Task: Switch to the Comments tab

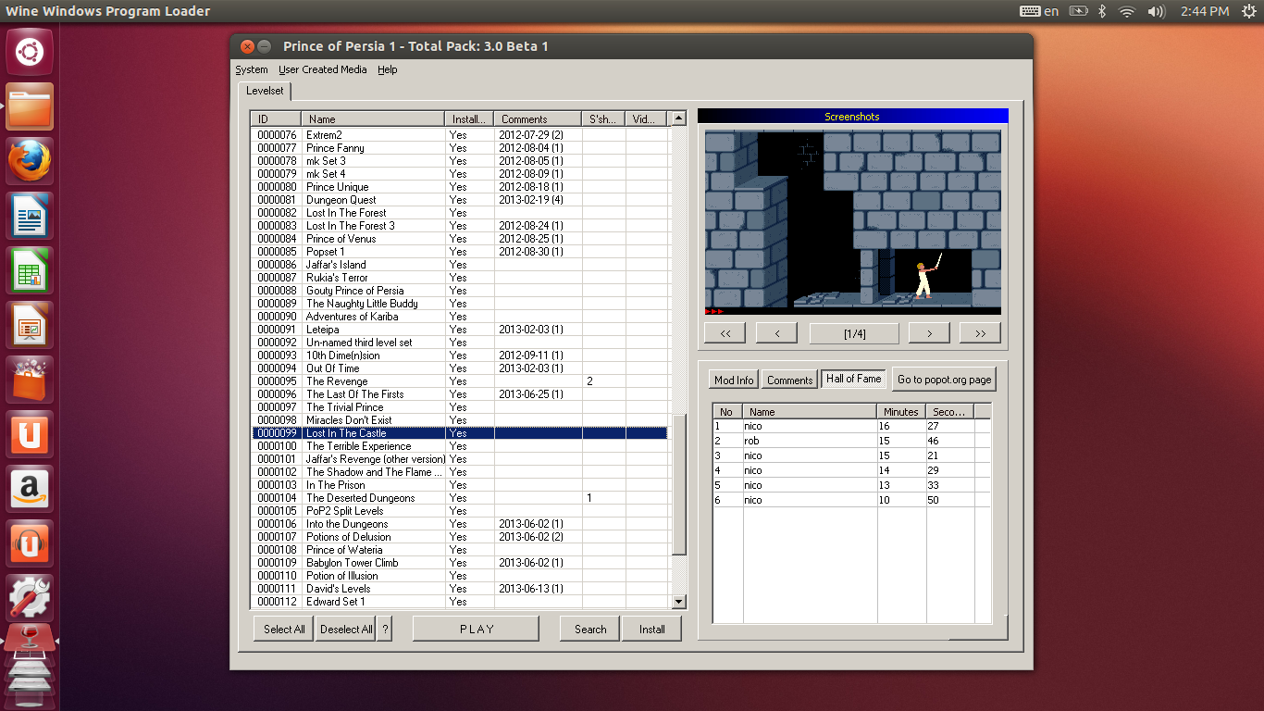Action: [x=789, y=380]
